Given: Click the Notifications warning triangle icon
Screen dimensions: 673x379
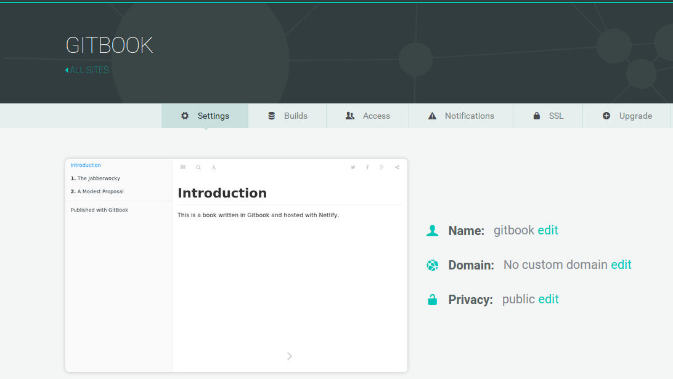Looking at the screenshot, I should (432, 116).
